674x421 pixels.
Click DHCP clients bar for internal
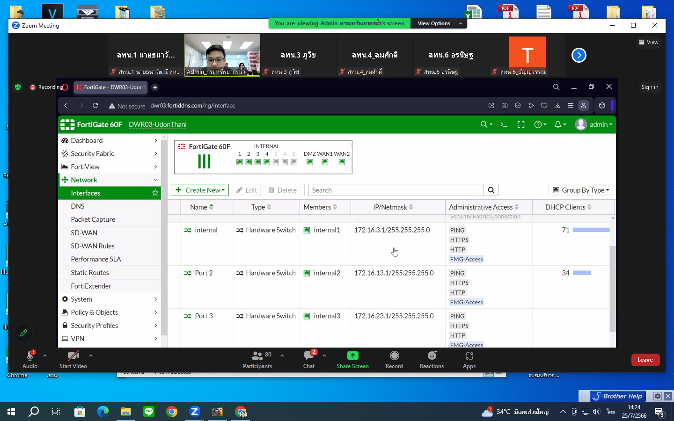click(x=591, y=230)
